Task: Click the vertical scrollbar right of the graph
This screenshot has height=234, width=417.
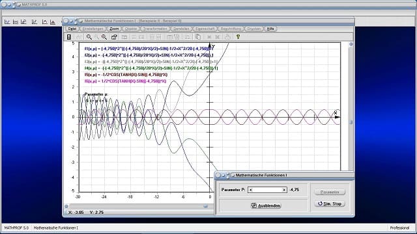Action: tap(351, 106)
